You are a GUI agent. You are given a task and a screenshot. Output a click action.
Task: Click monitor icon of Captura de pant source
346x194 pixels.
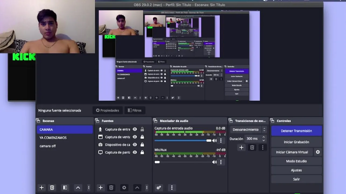(100, 152)
